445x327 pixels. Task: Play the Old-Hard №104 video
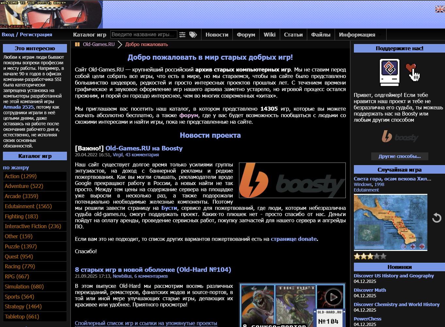point(333,297)
